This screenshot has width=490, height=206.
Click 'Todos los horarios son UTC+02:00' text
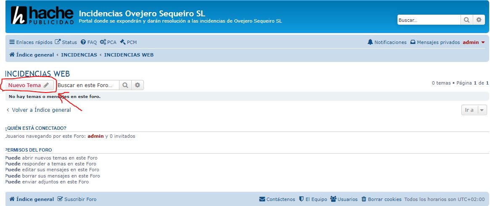pyautogui.click(x=445, y=199)
